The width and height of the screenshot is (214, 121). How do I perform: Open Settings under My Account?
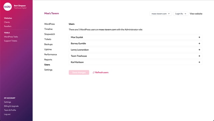point(7,102)
